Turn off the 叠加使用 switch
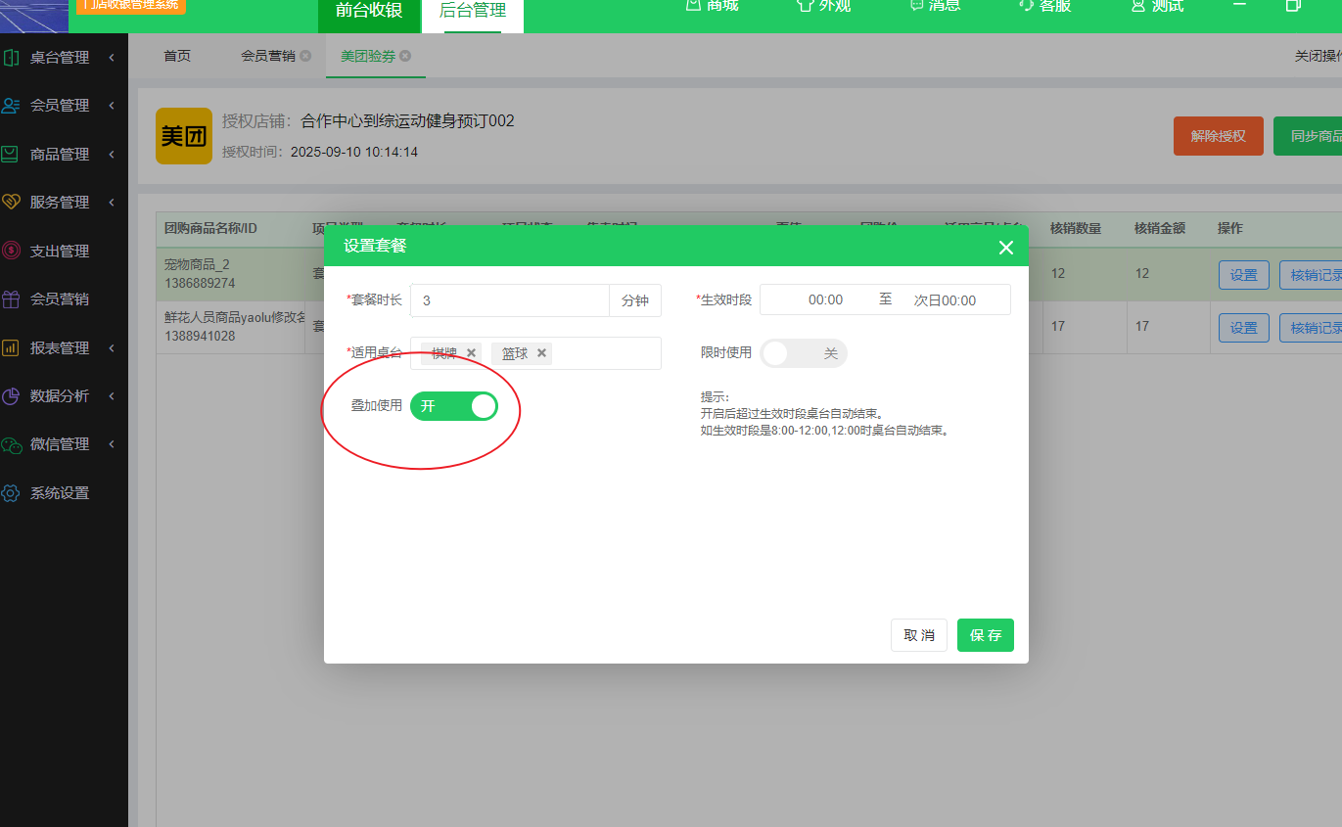This screenshot has width=1342, height=827. (454, 406)
